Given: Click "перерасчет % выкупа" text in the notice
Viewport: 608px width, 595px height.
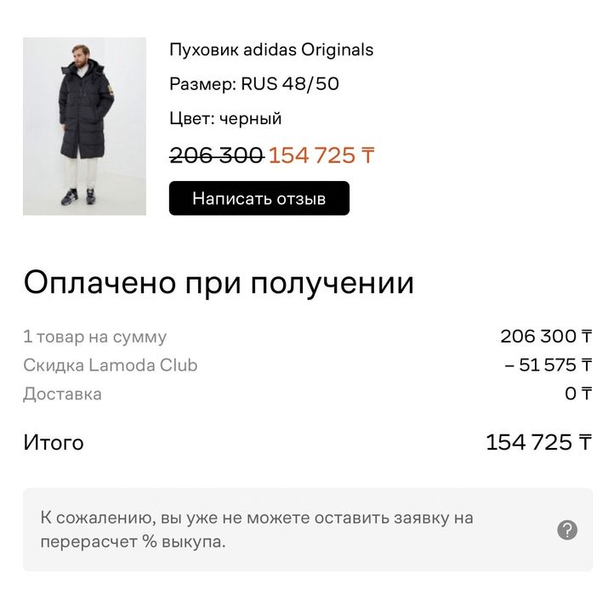Looking at the screenshot, I should [x=133, y=541].
